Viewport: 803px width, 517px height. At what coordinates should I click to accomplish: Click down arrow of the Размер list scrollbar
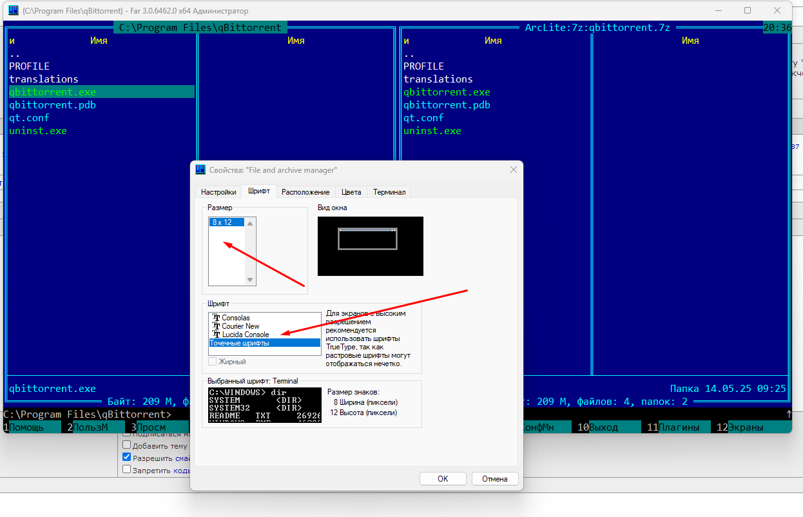250,280
